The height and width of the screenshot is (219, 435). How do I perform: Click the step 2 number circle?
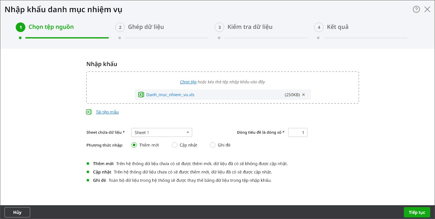pyautogui.click(x=120, y=27)
